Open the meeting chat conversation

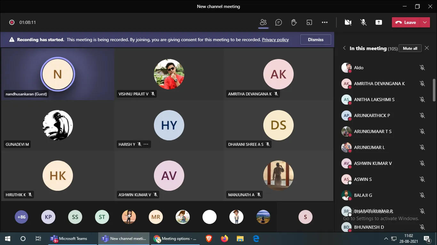(x=279, y=22)
